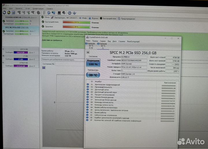Viewport: 208px width, 149px height.
Task: Click status circle icon for attribute 01
Action: [x=88, y=84]
